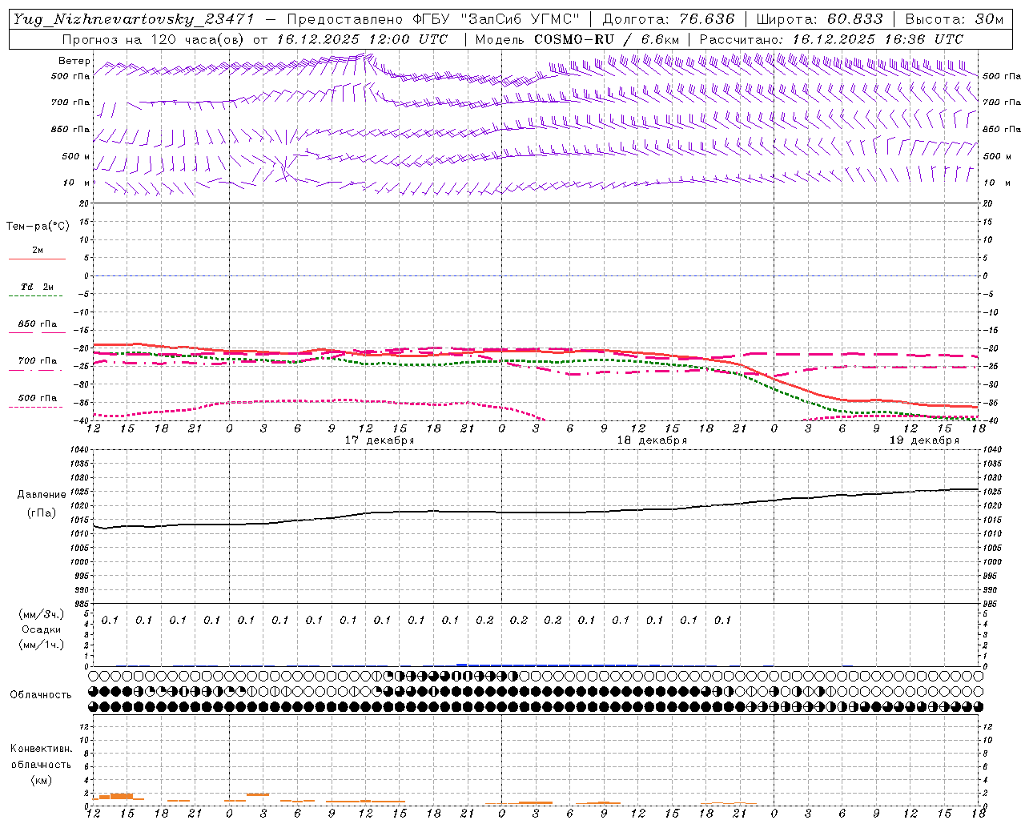Viewport: 1025px width, 820px height.
Task: Click the '(км)' unit under convective cloudiness
Action: click(x=41, y=780)
